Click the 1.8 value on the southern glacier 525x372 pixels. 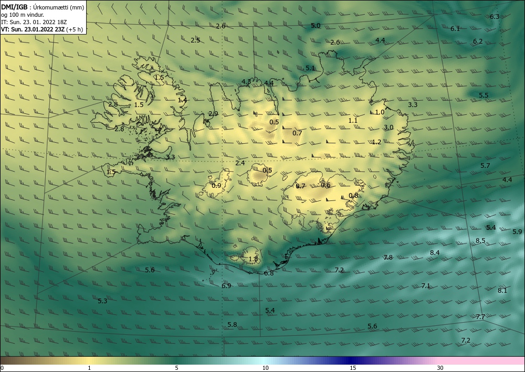click(x=254, y=259)
